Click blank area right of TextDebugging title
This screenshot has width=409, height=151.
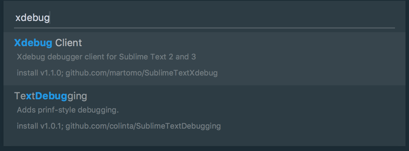point(245,96)
